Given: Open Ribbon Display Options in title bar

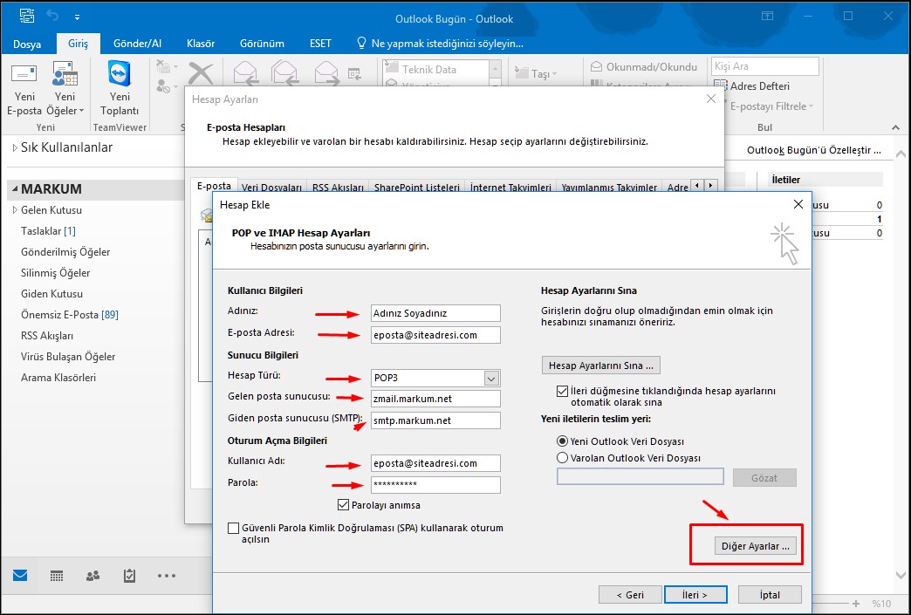Looking at the screenshot, I should tap(768, 17).
